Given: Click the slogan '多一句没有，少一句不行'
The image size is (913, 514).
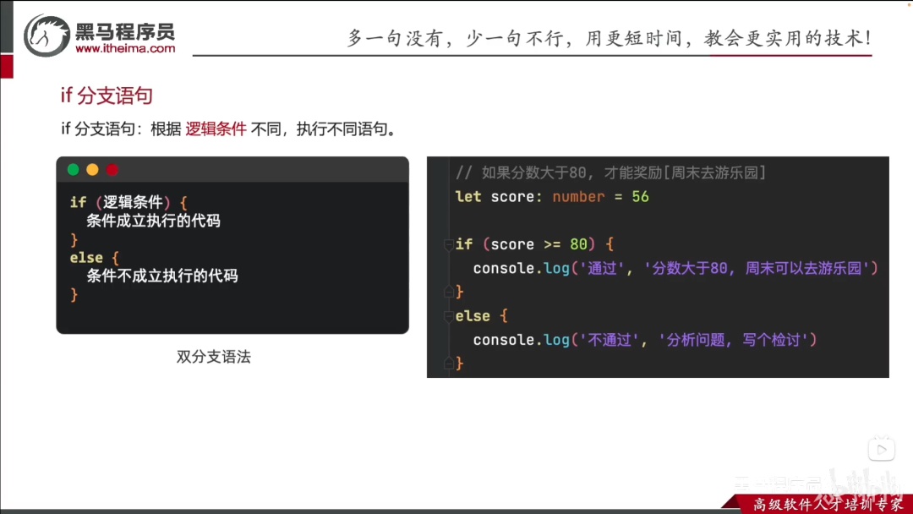Looking at the screenshot, I should (456, 38).
